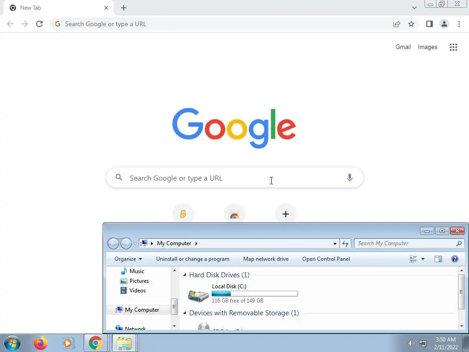Viewport: 469px width, 352px height.
Task: Open Chrome profile avatar
Action: 444,24
